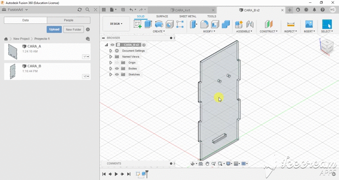Go to New Project breadcrumb
This screenshot has width=339, height=180.
pyautogui.click(x=21, y=39)
